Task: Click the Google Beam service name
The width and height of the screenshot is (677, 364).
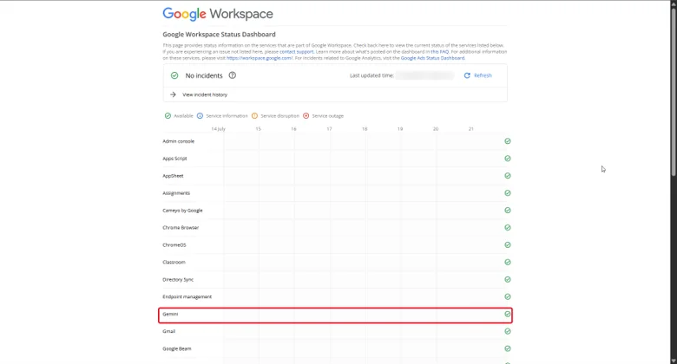Action: (176, 348)
